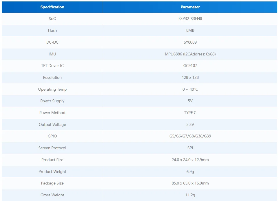
Task: Select the 0 ~ 40°C value
Action: 190,89
